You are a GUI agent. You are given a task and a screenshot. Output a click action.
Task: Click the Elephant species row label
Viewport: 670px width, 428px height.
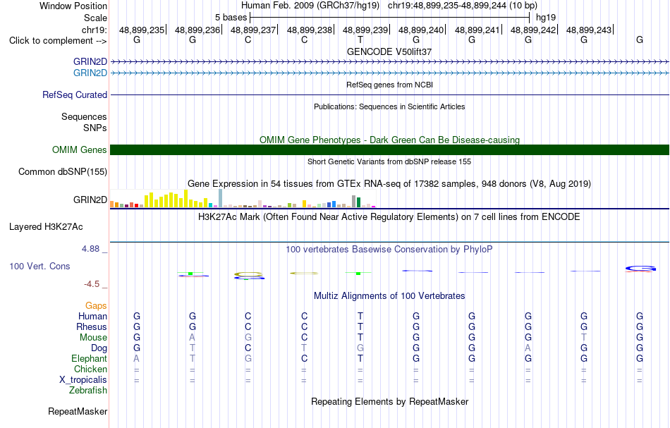(89, 359)
